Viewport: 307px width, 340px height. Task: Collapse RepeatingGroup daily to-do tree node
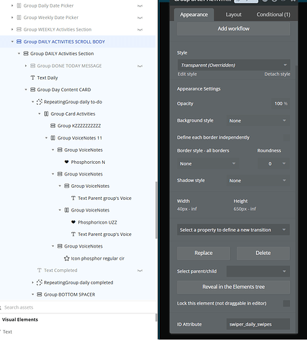[33, 102]
